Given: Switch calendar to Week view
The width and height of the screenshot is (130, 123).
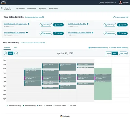Looking at the screenshot, I should [x=115, y=53].
